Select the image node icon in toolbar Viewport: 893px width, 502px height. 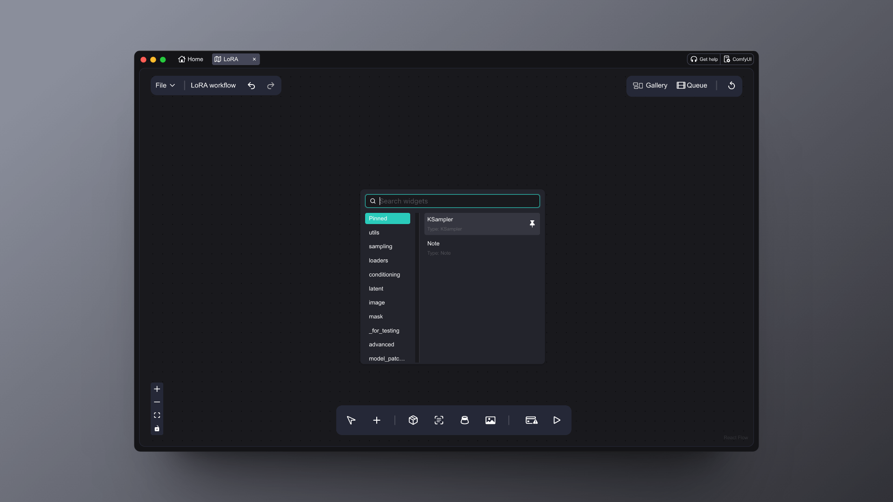point(491,420)
